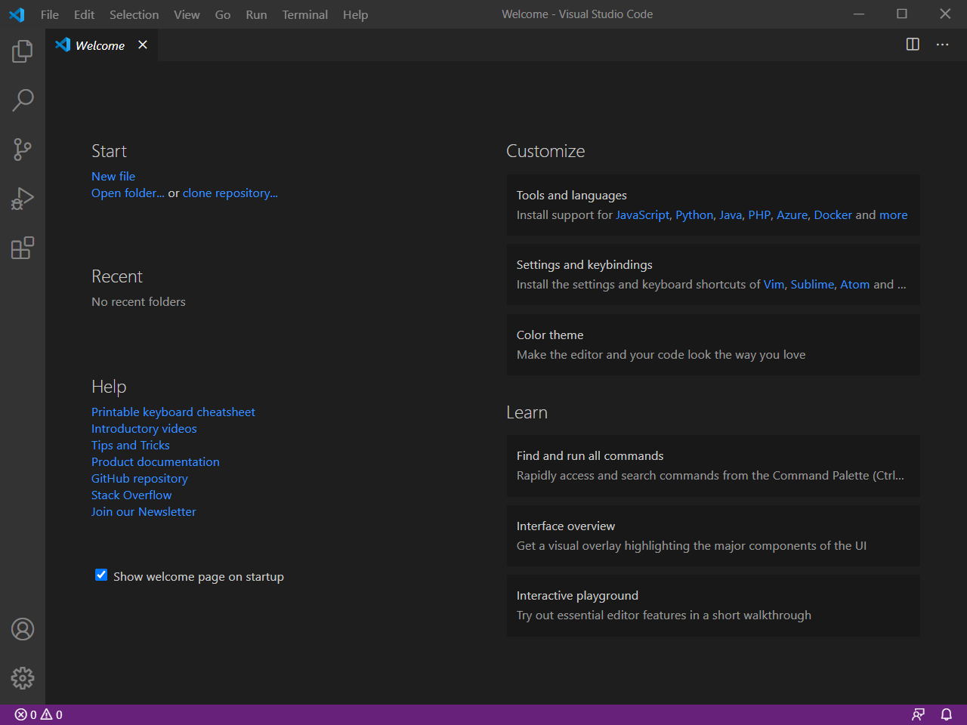
Task: Open the Extensions view
Action: click(23, 248)
